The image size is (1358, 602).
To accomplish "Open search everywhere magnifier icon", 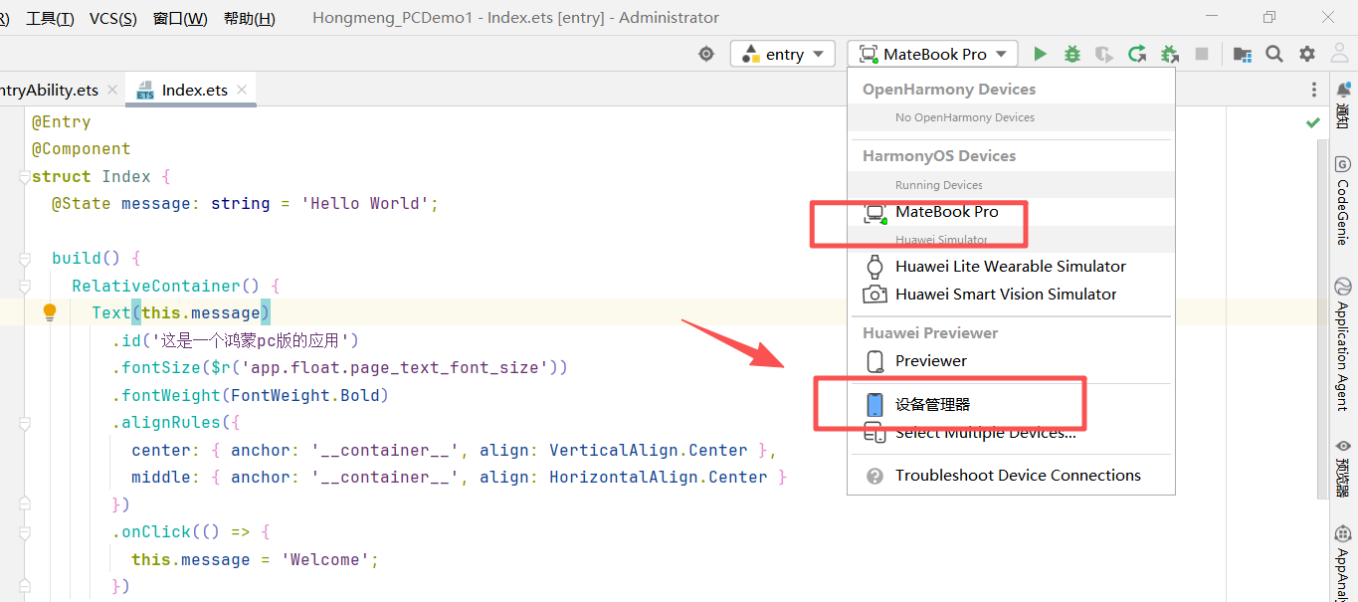I will [1274, 54].
